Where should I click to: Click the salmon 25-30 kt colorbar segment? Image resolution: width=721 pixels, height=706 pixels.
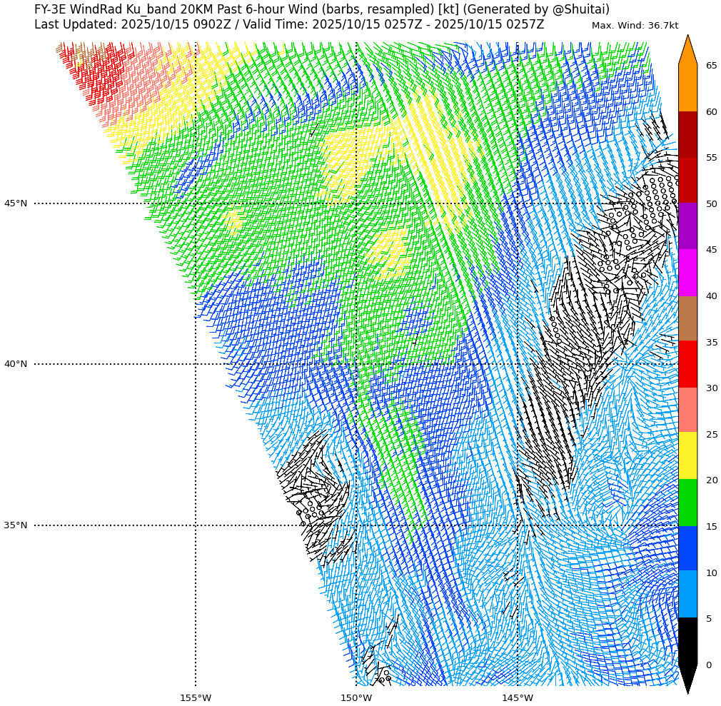(x=687, y=410)
